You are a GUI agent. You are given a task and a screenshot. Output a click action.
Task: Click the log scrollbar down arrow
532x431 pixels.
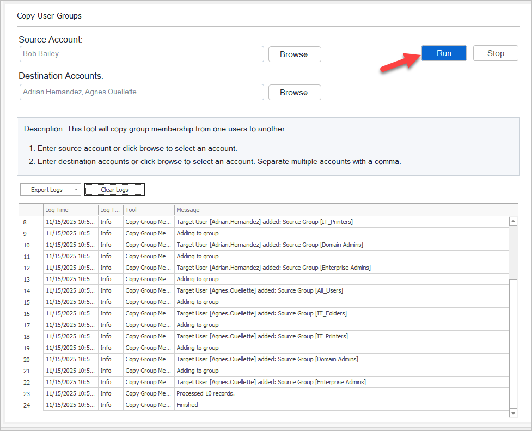tap(513, 414)
